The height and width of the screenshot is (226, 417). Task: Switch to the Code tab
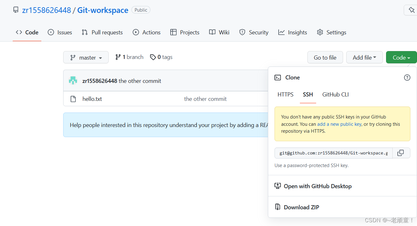pyautogui.click(x=27, y=32)
